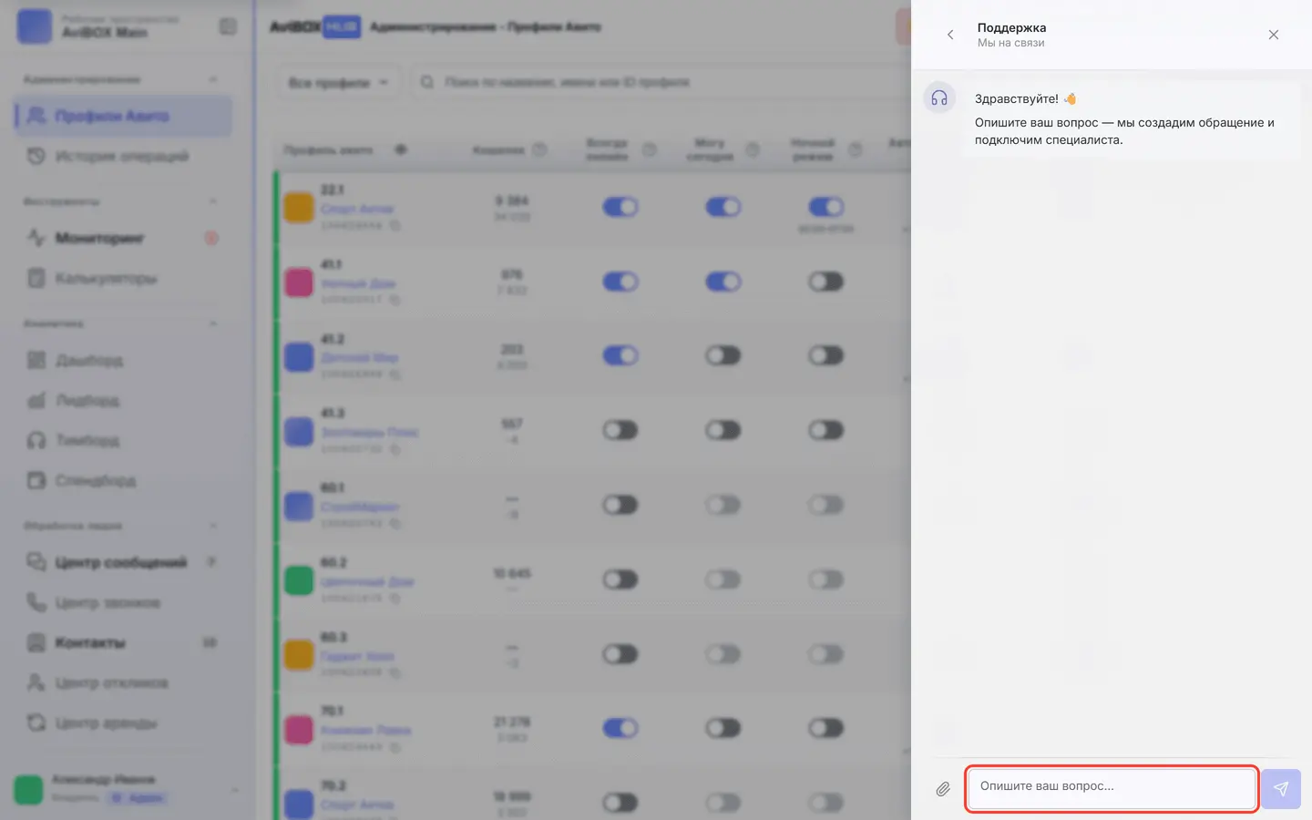Open the Все профили dropdown
The image size is (1312, 820).
click(338, 82)
